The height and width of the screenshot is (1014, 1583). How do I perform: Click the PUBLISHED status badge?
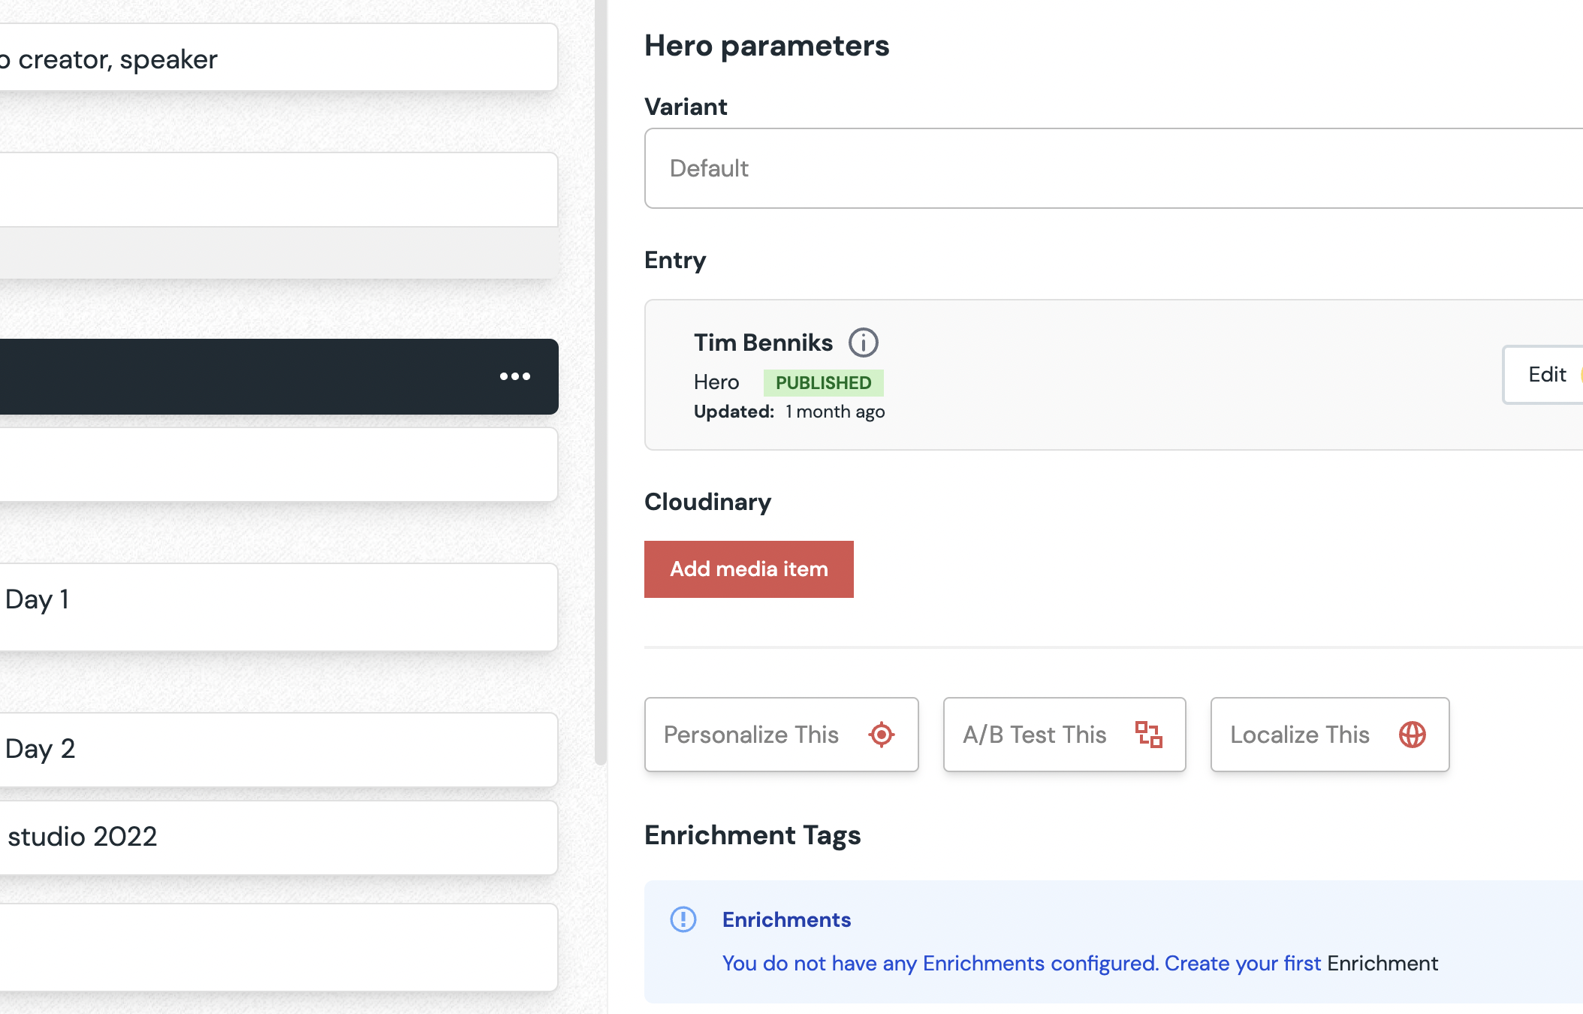pyautogui.click(x=823, y=383)
